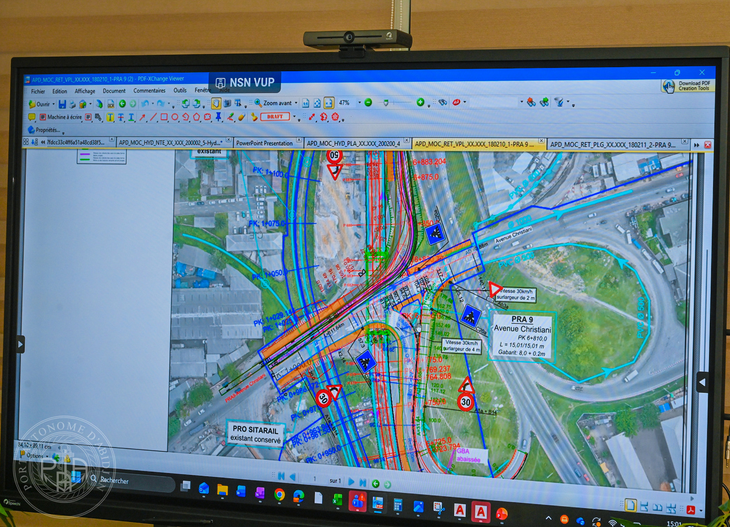Image resolution: width=730 pixels, height=527 pixels.
Task: Click the green Zoom Out minus button
Action: tap(368, 103)
